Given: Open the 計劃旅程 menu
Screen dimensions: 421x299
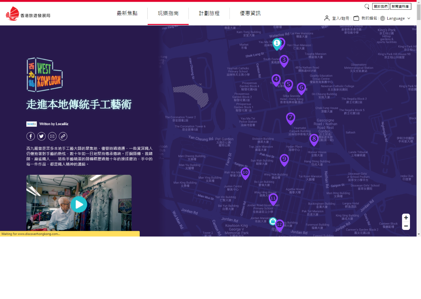Looking at the screenshot, I should click(209, 13).
